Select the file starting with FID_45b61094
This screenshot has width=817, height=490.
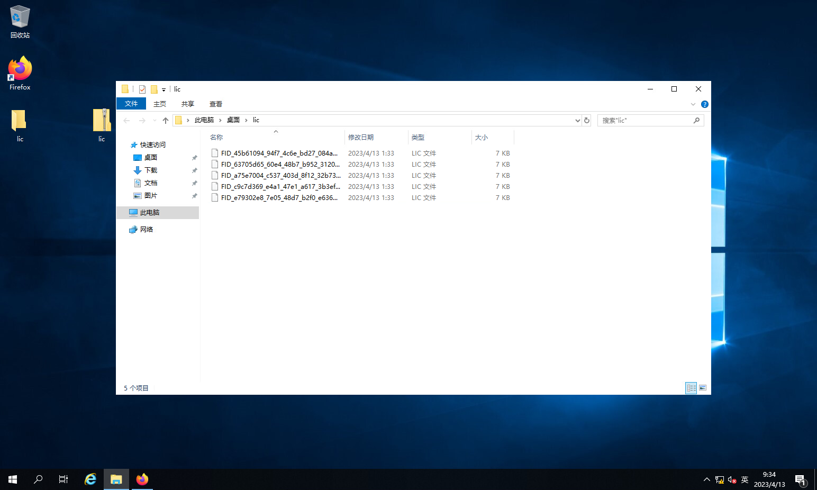(x=279, y=153)
